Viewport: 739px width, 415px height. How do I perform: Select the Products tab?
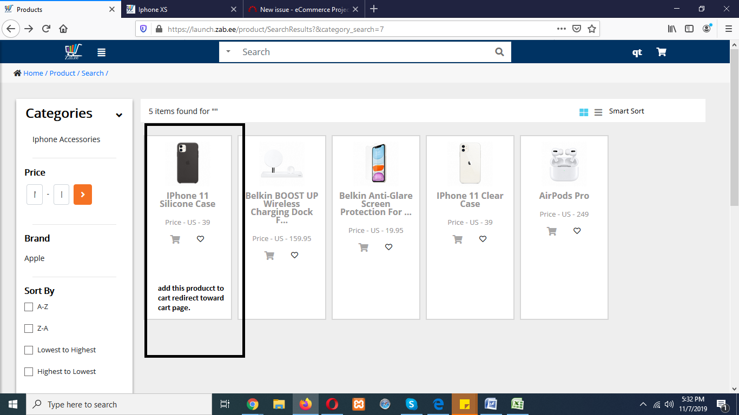60,9
